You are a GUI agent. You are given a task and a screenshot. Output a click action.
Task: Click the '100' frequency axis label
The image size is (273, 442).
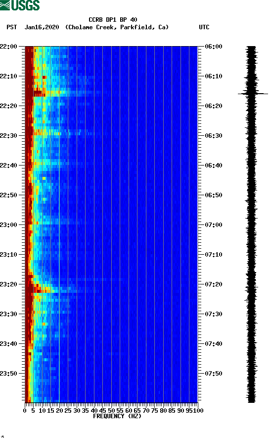198,411
